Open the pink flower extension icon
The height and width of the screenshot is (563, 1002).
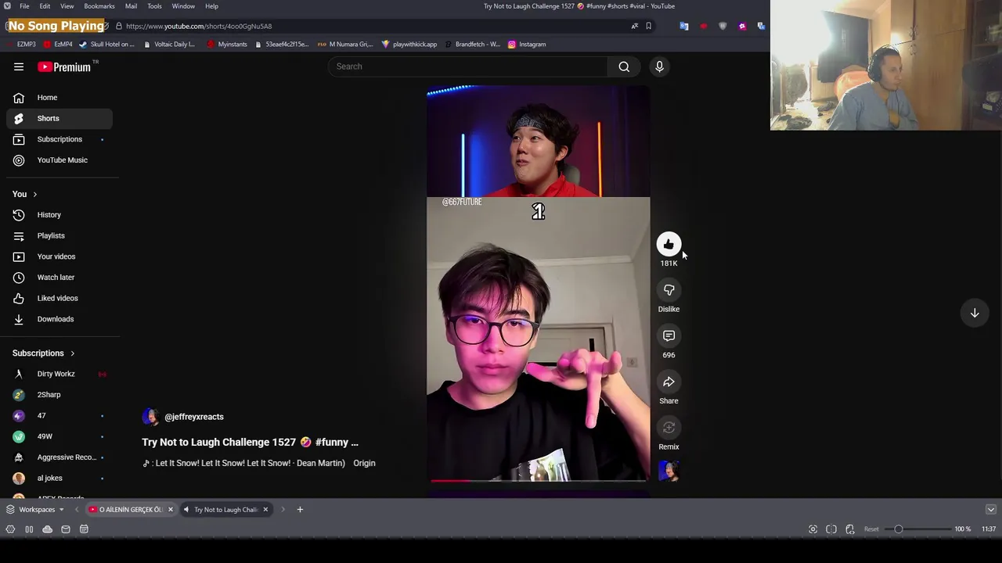(742, 26)
